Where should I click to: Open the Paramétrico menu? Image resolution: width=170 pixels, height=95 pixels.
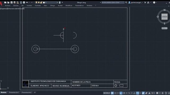pyautogui.click(x=79, y=6)
